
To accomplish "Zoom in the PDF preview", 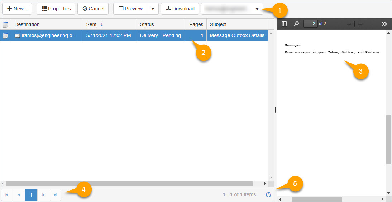I will point(360,24).
